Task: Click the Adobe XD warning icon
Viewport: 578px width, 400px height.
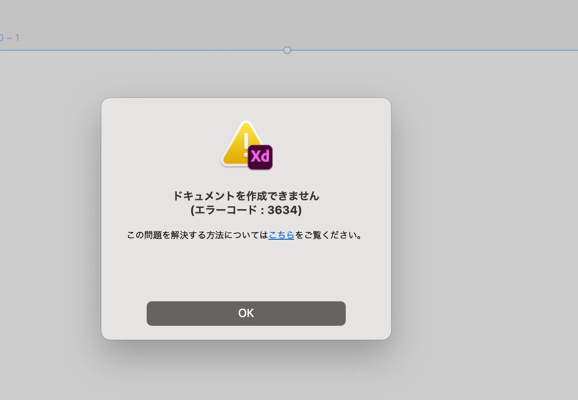Action: tap(247, 145)
